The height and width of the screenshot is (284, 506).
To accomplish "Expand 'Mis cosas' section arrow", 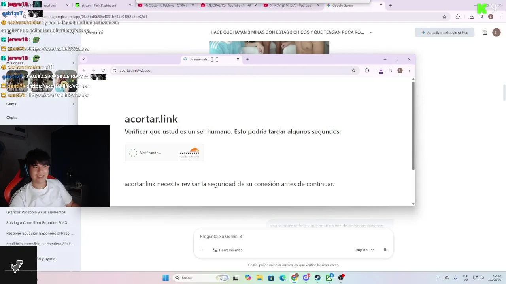I will 73,63.
